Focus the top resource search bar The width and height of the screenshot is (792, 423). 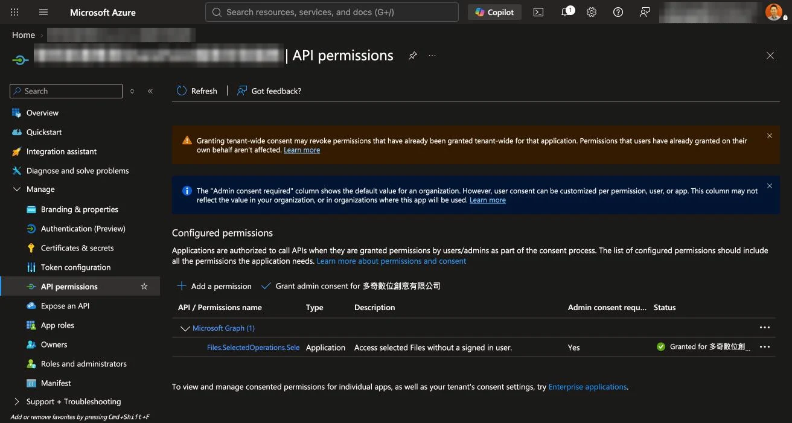(x=332, y=12)
